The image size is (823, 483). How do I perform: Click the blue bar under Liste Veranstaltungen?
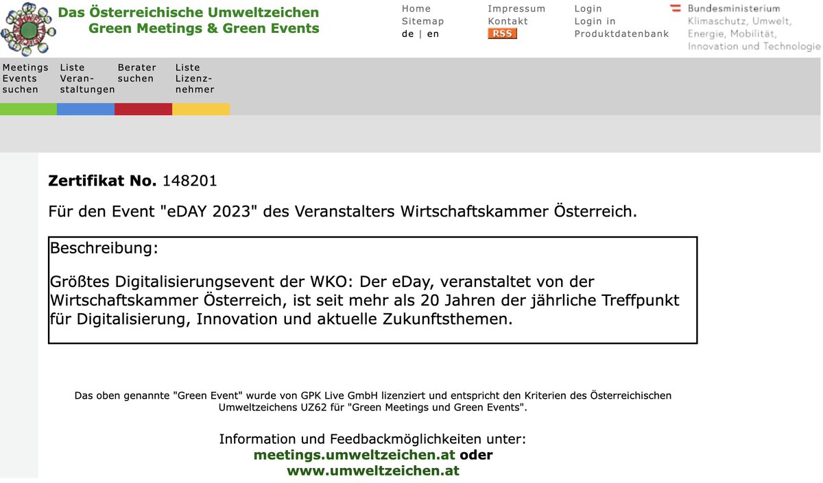(86, 109)
